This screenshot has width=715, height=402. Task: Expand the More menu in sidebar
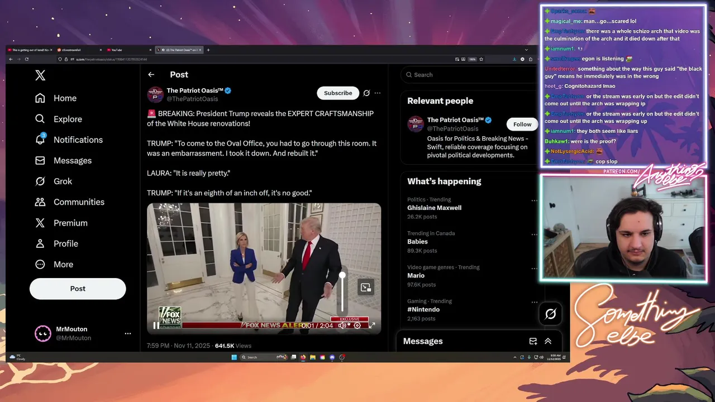pyautogui.click(x=54, y=264)
